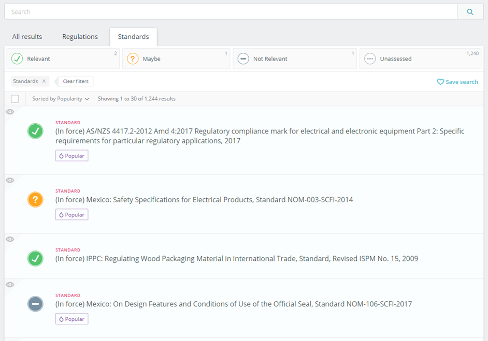This screenshot has height=341, width=488.
Task: Click the orange question icon on NOM-003-SCFI-2014 result
Action: pyautogui.click(x=35, y=199)
